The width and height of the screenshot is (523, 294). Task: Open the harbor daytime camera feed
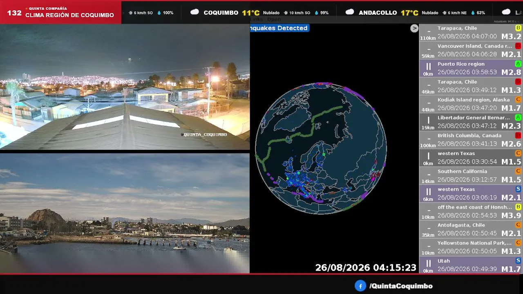pyautogui.click(x=125, y=213)
